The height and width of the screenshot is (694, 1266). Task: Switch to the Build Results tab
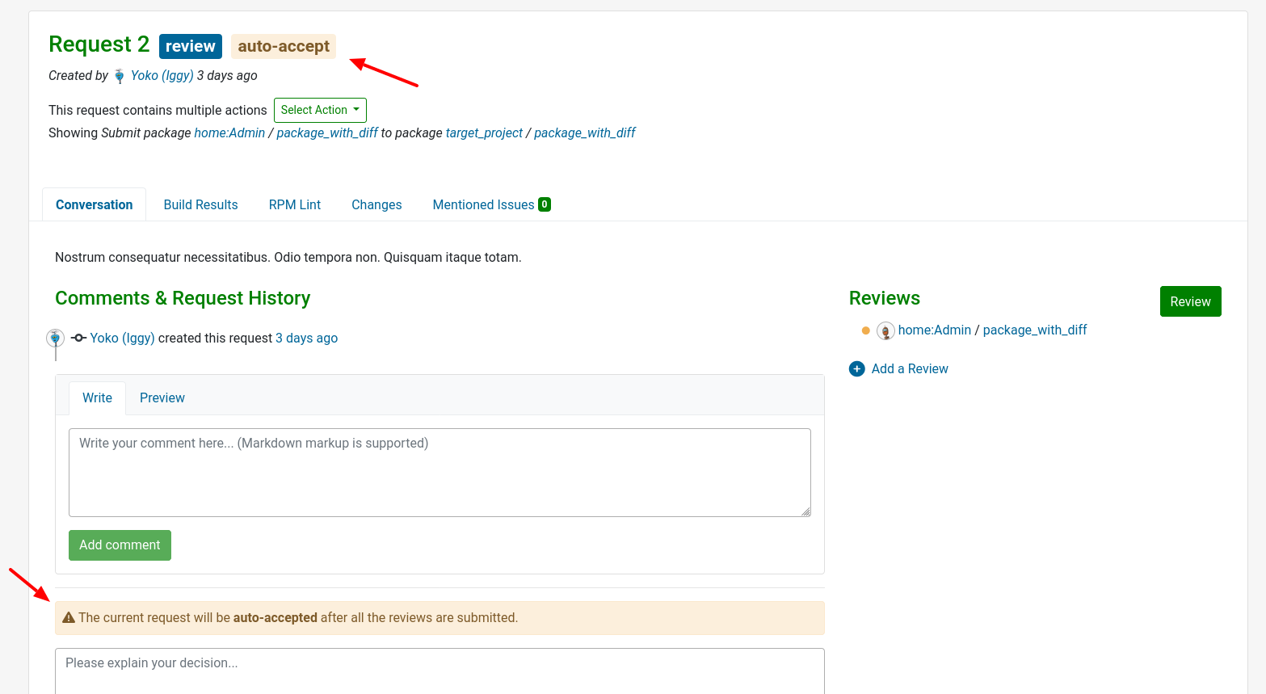click(200, 204)
